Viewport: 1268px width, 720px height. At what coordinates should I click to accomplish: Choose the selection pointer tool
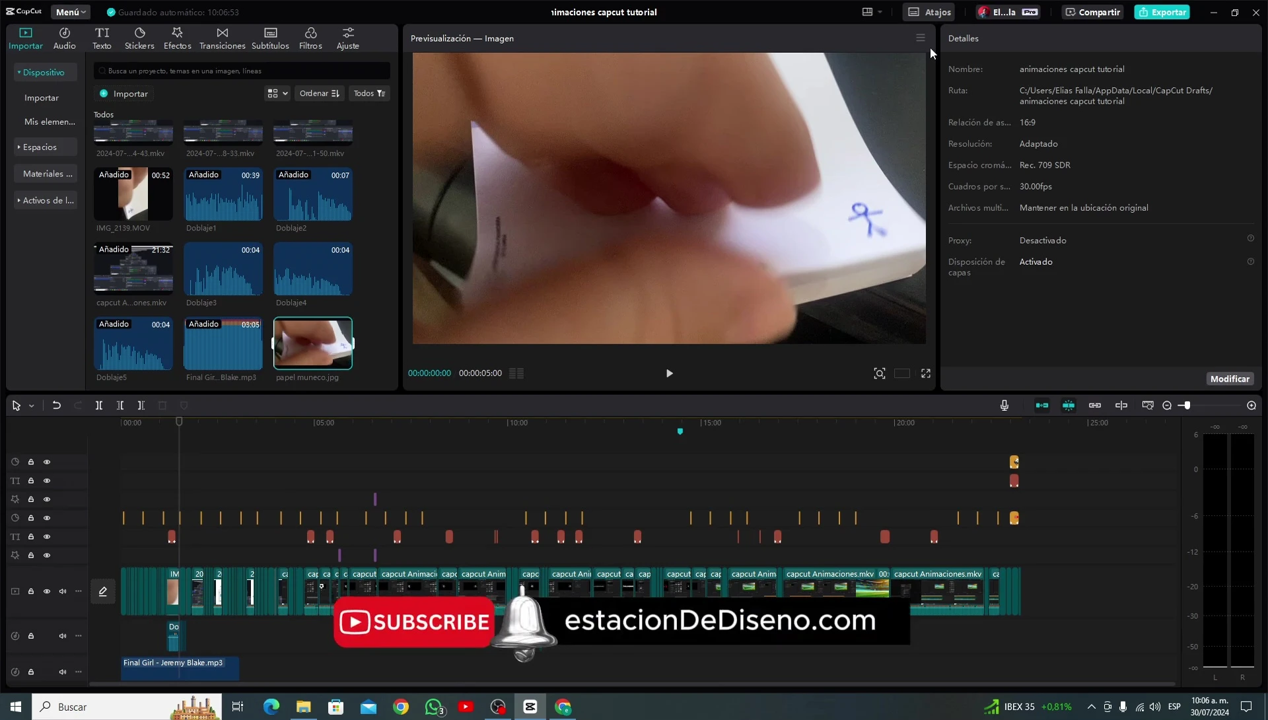click(x=17, y=406)
